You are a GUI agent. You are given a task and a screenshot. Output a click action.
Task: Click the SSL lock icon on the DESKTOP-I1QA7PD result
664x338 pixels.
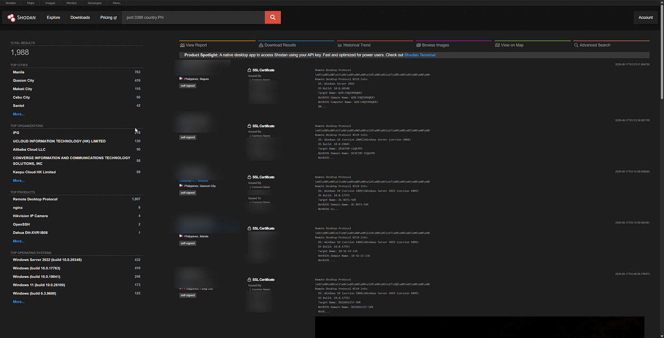(x=249, y=126)
